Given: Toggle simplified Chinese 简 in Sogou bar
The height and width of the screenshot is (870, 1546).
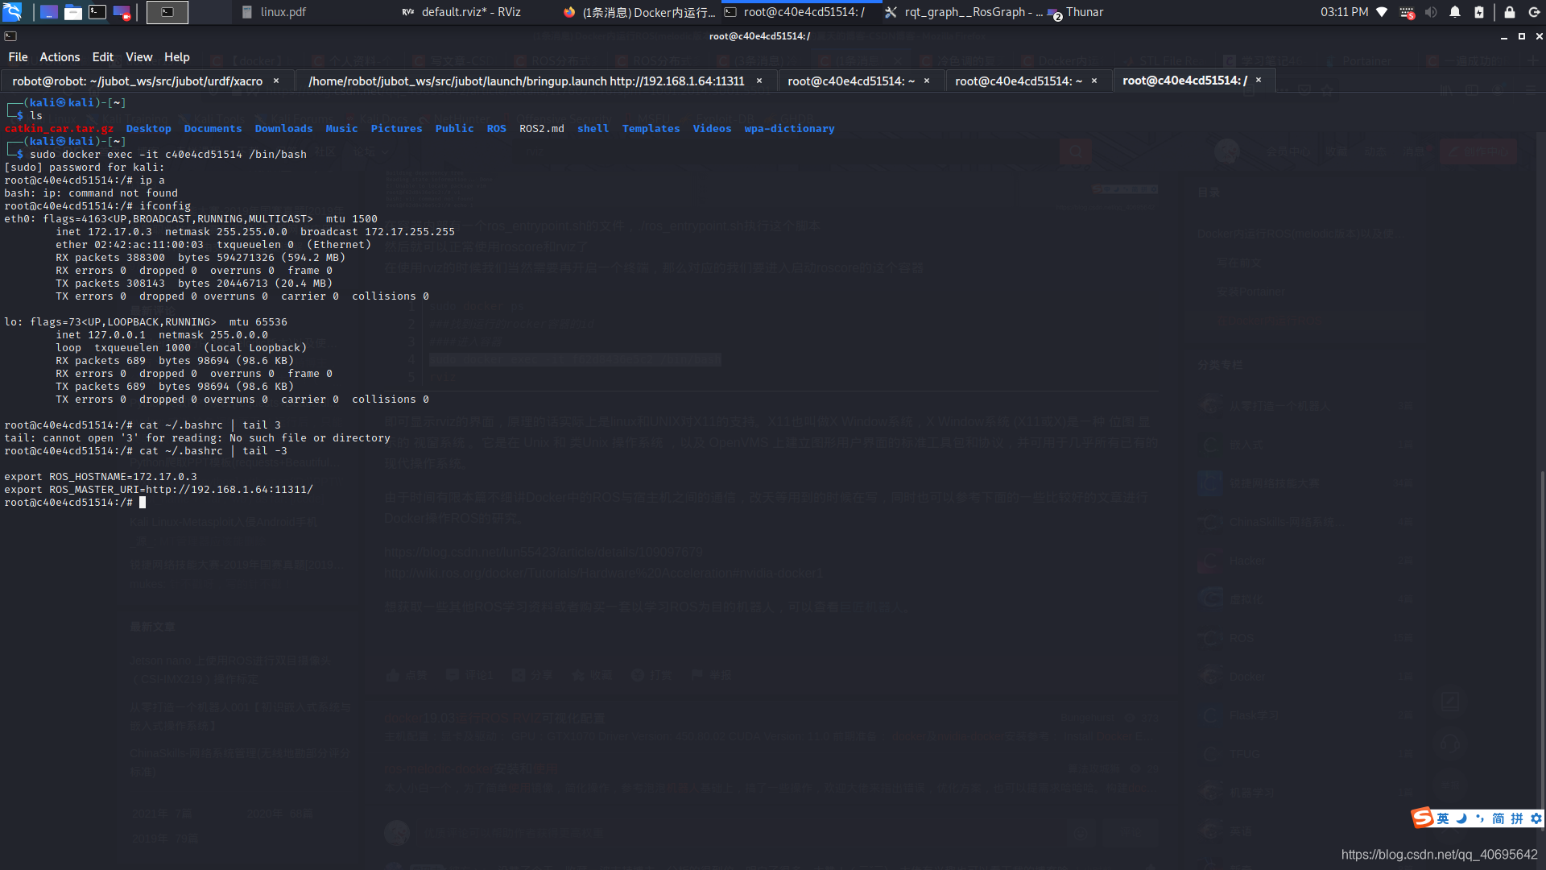Looking at the screenshot, I should pyautogui.click(x=1498, y=818).
